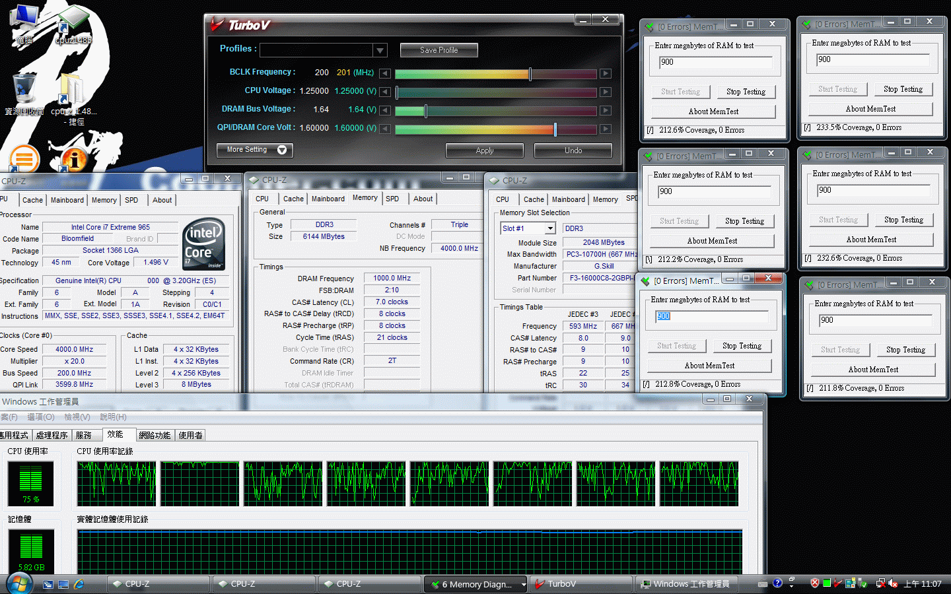
Task: Increase DRAM Bus Voltage with right arrow
Action: pyautogui.click(x=605, y=110)
